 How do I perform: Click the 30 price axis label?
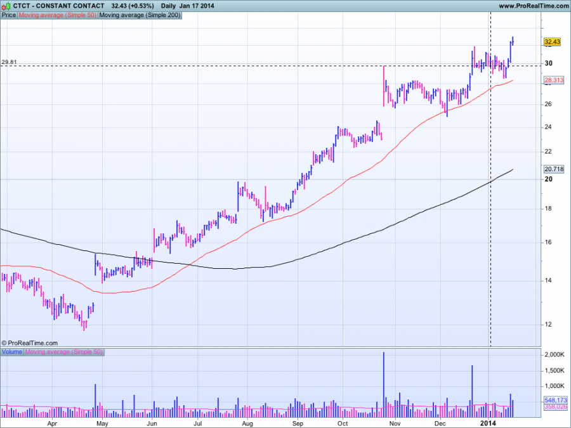[548, 63]
